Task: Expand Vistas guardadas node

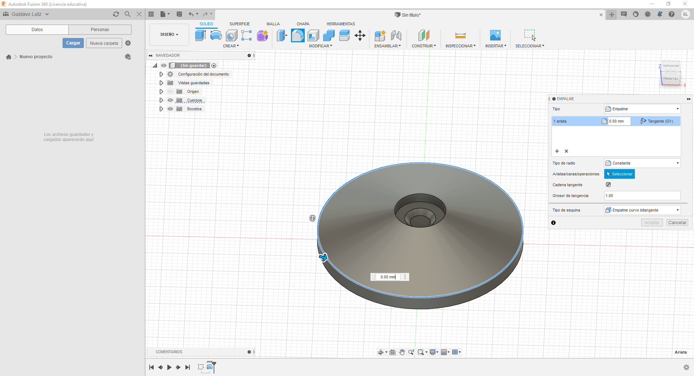Action: (161, 83)
